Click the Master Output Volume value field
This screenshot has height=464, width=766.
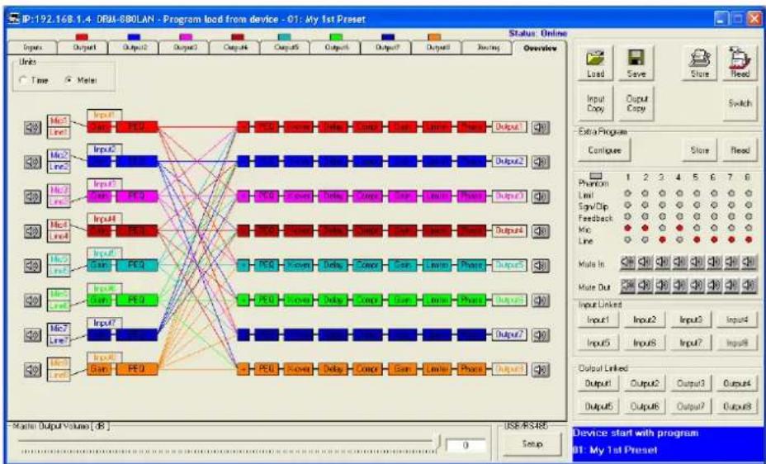coord(466,445)
